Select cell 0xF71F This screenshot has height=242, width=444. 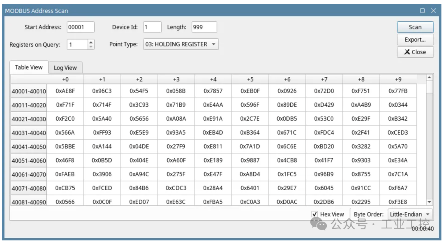(x=65, y=105)
